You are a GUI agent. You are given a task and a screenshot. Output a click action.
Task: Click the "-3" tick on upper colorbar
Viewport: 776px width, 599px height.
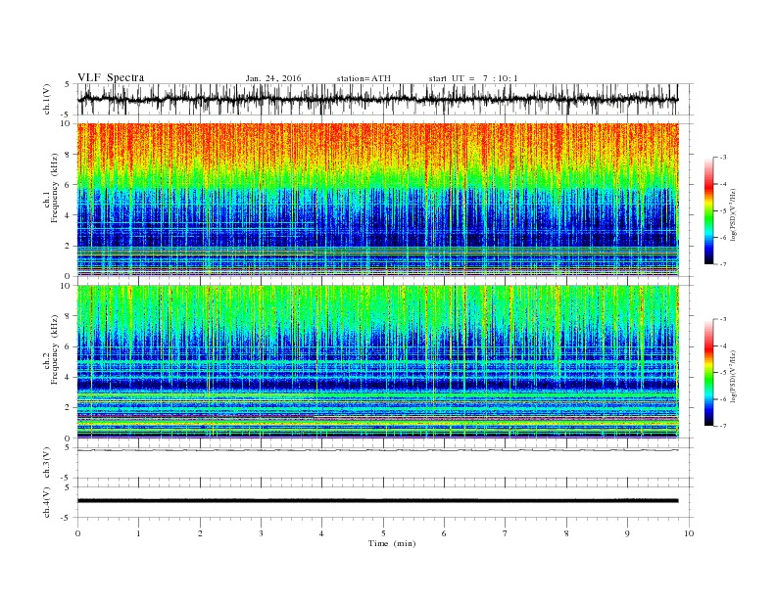click(723, 158)
